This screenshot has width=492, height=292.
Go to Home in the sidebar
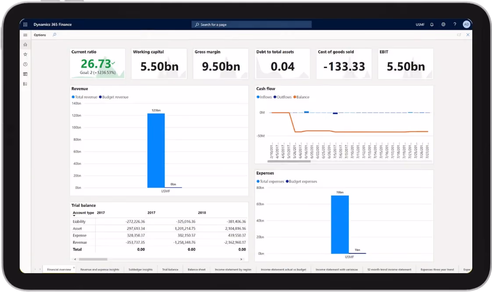[25, 45]
